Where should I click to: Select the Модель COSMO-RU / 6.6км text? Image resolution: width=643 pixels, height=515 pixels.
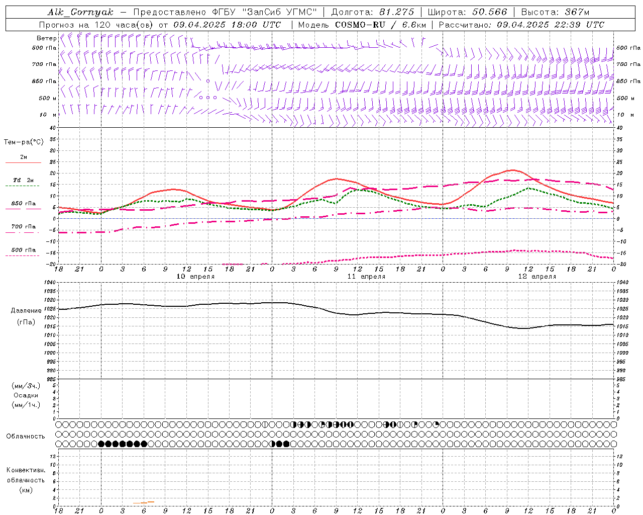(x=362, y=25)
